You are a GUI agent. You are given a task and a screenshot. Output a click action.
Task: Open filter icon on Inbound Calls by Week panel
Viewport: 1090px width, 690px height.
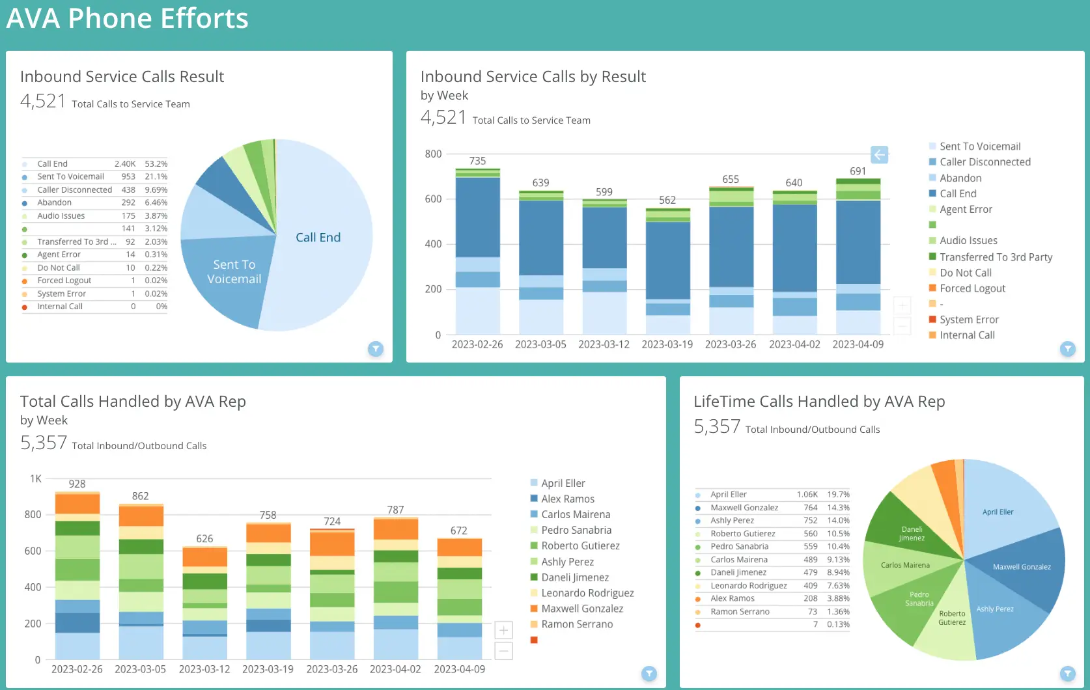[1068, 349]
